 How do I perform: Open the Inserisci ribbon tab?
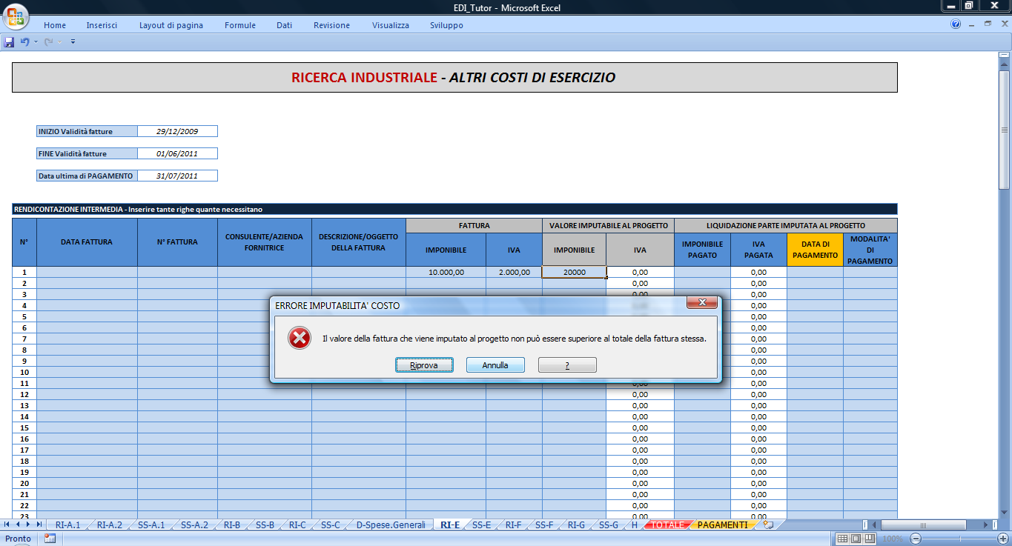pyautogui.click(x=102, y=25)
